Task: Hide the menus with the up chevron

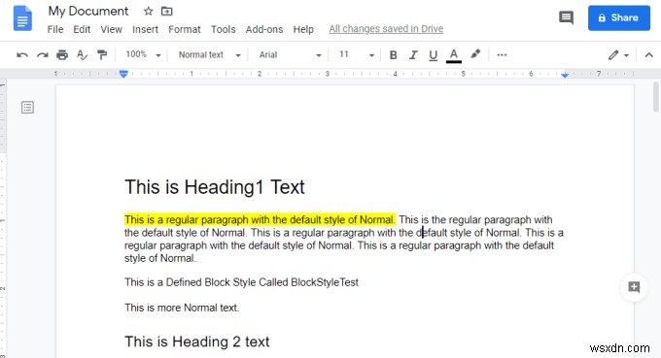Action: point(648,55)
